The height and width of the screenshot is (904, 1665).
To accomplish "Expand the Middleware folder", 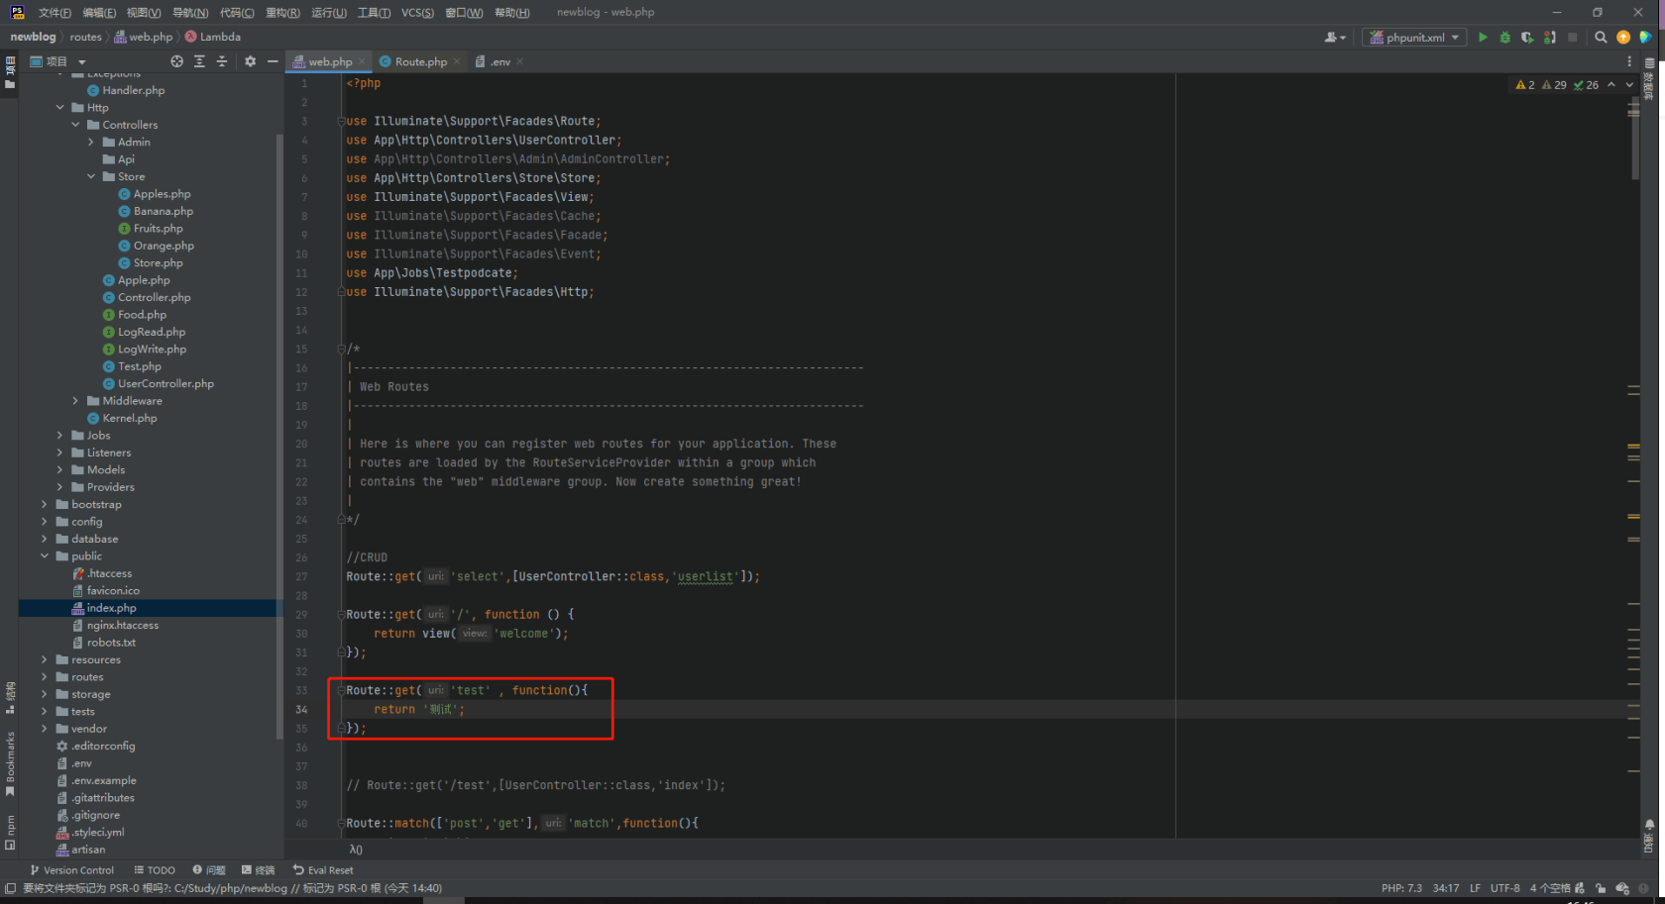I will tap(76, 401).
